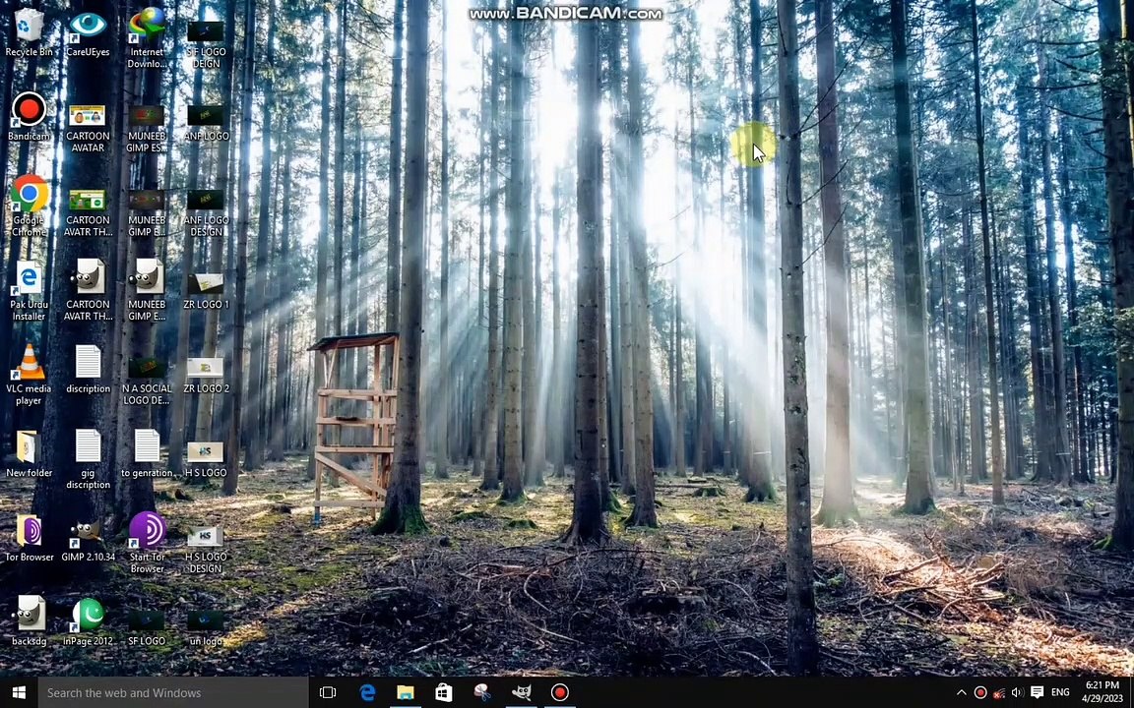
Task: Open the Action Center notifications icon
Action: click(x=1037, y=692)
